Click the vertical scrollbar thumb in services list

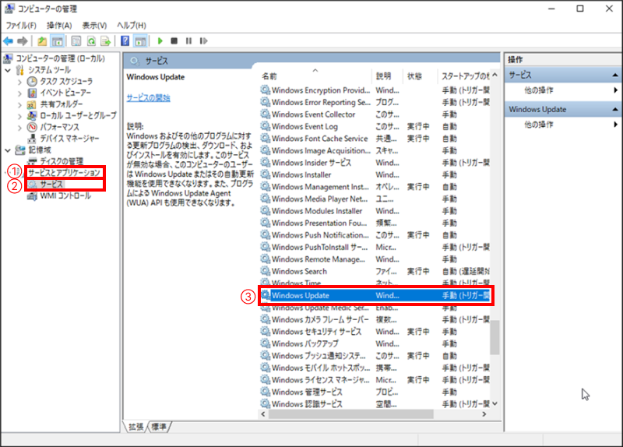pyautogui.click(x=495, y=337)
